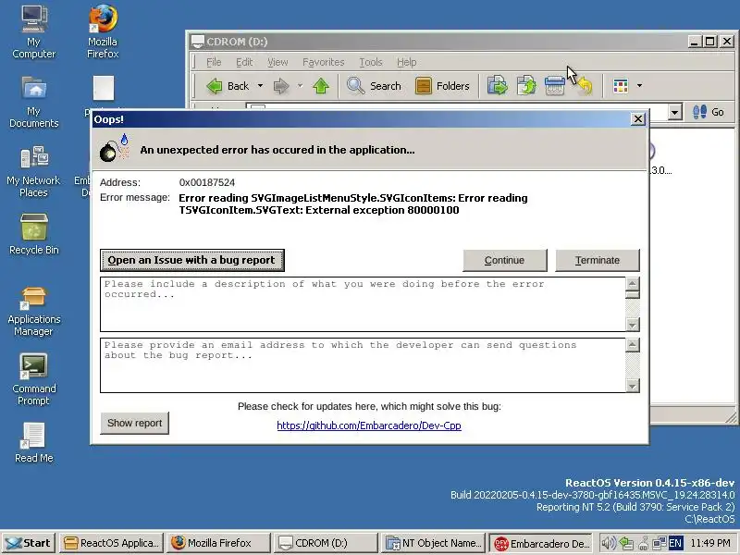The height and width of the screenshot is (555, 740).
Task: Click the EN language indicator in tray
Action: click(x=675, y=543)
